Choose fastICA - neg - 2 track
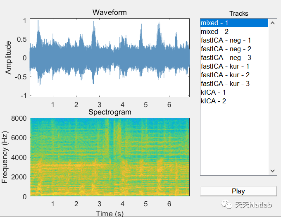Image resolution: width=281 pixels, height=217 pixels. click(x=234, y=49)
